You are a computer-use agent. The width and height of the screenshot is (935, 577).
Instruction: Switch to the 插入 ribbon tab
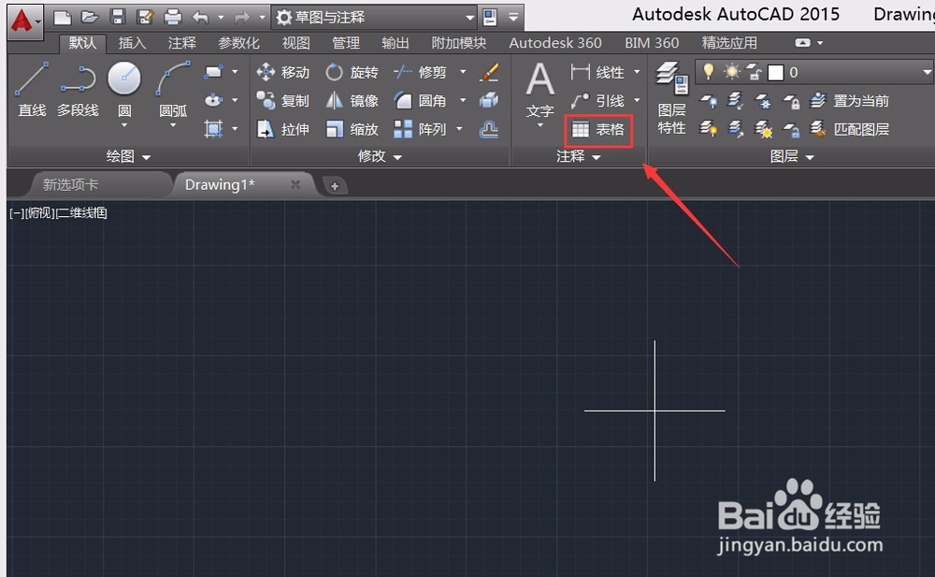pyautogui.click(x=132, y=43)
